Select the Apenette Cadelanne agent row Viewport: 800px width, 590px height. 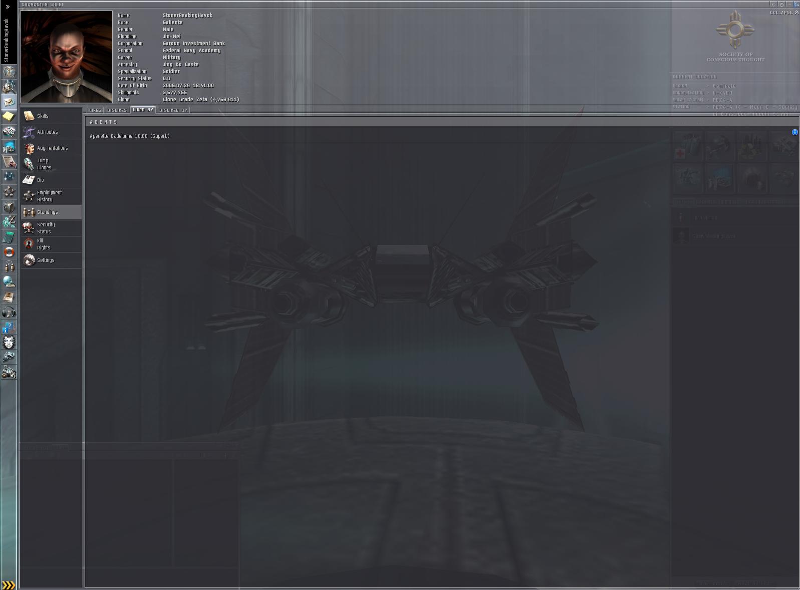pos(442,136)
